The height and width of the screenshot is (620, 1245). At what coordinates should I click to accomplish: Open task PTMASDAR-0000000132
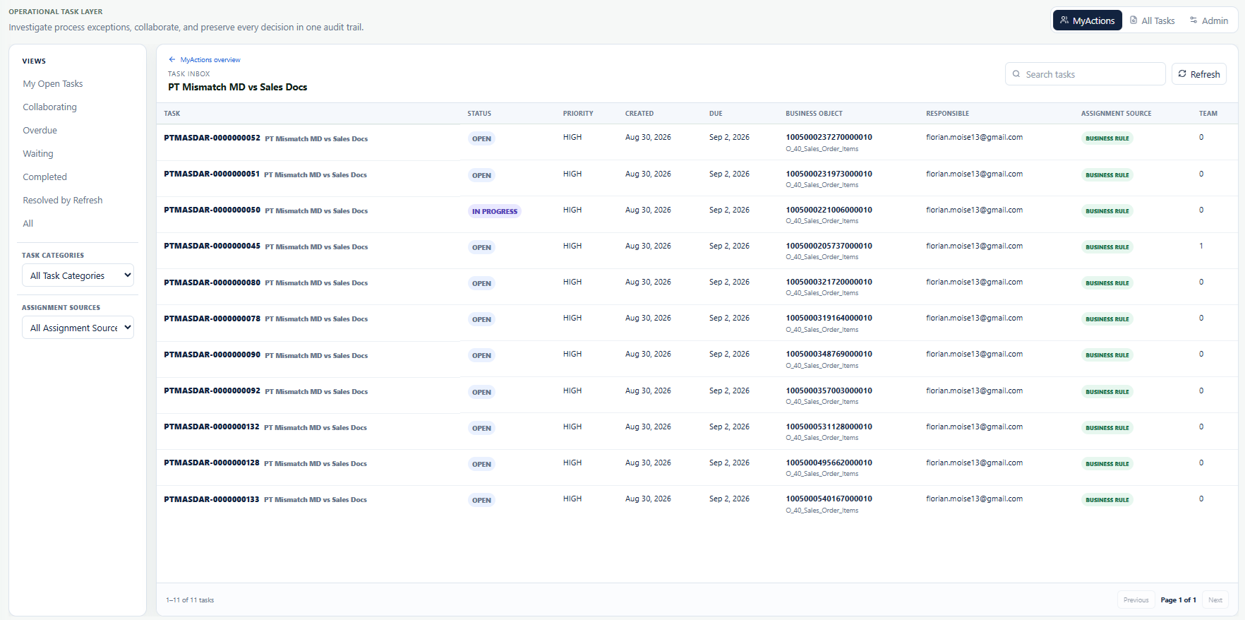[212, 427]
